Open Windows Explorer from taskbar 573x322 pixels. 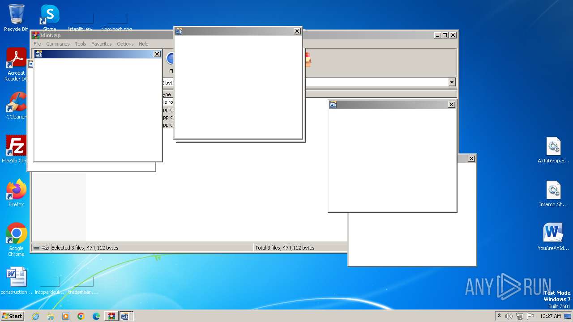(x=51, y=316)
